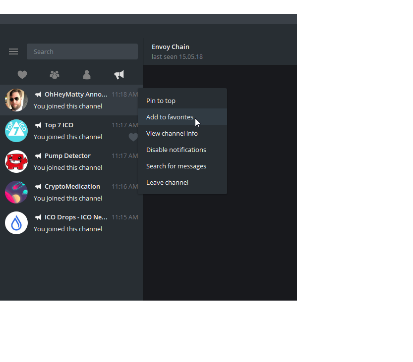
Task: Click the CryptoMedication channel avatar
Action: tap(16, 192)
